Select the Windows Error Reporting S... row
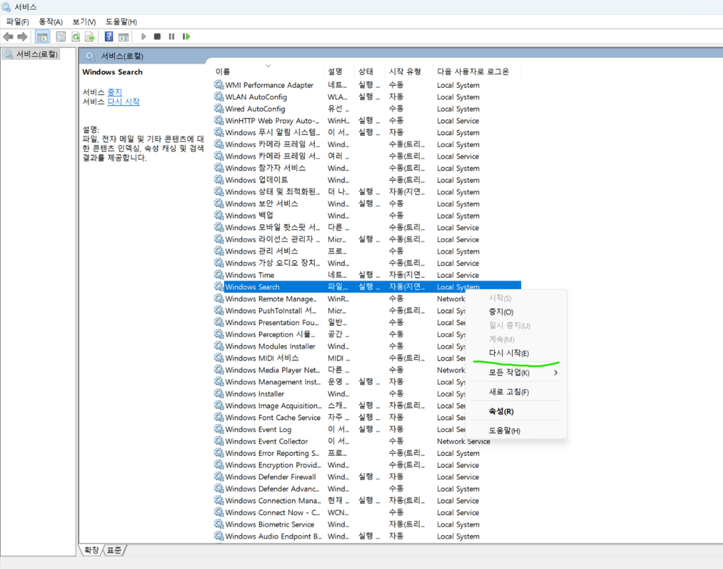The image size is (723, 569). pos(367,453)
